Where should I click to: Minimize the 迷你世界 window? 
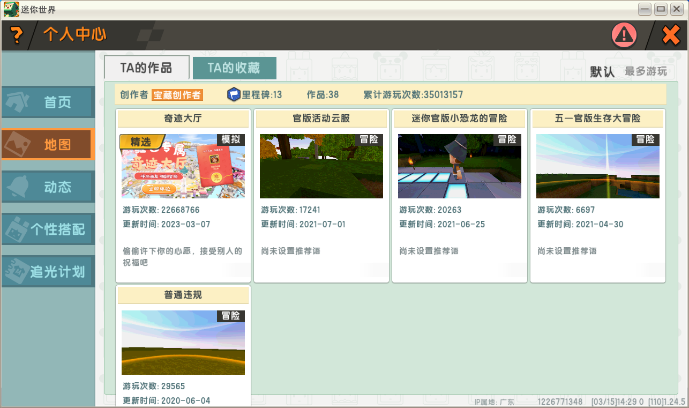(x=645, y=9)
